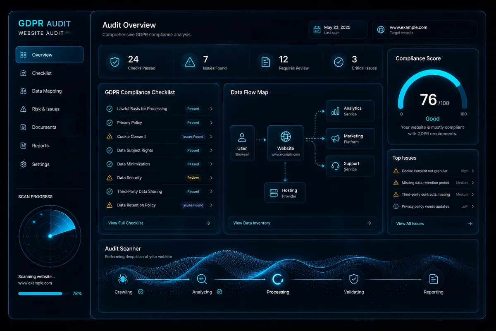The image size is (496, 331).
Task: Click the Website globe node icon
Action: (286, 137)
